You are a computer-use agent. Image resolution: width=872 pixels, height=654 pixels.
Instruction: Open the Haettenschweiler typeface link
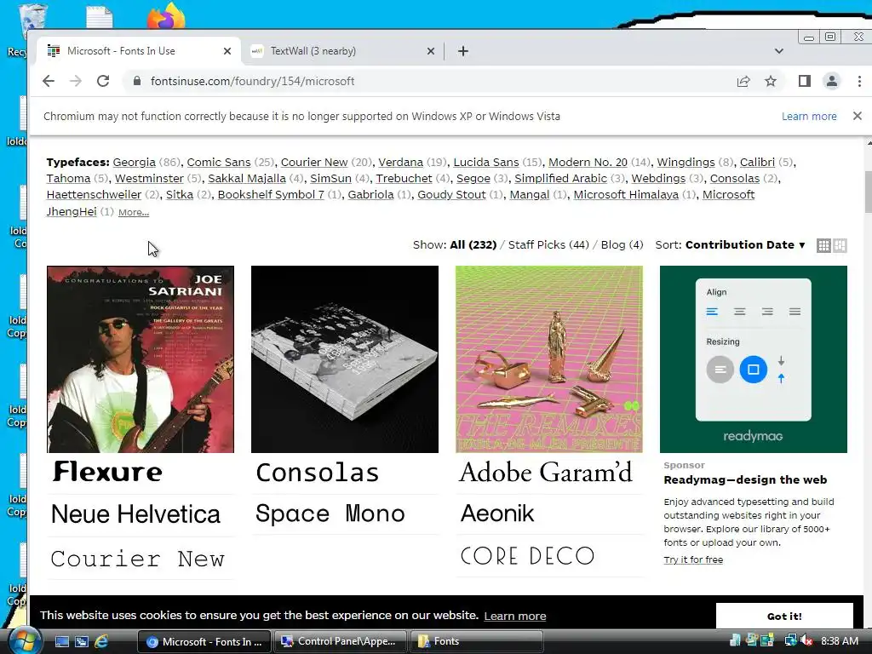click(94, 195)
